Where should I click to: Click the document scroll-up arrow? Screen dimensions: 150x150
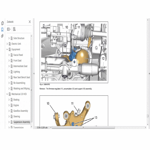(148, 20)
